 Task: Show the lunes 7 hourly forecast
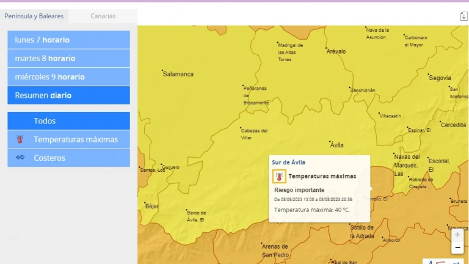pyautogui.click(x=68, y=40)
